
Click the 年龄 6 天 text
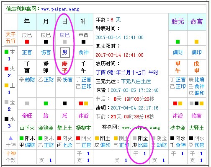tap(108, 20)
